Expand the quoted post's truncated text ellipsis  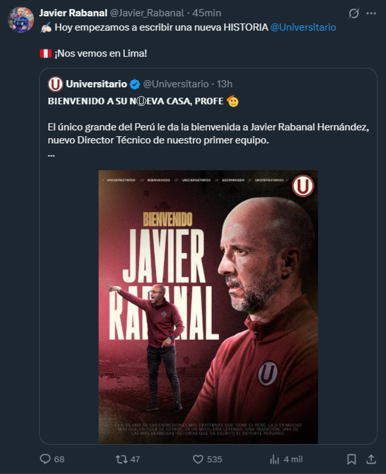coord(51,155)
